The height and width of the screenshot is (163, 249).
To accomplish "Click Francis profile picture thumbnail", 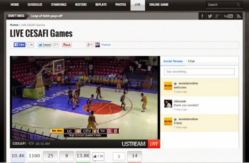I will pyautogui.click(x=98, y=45).
